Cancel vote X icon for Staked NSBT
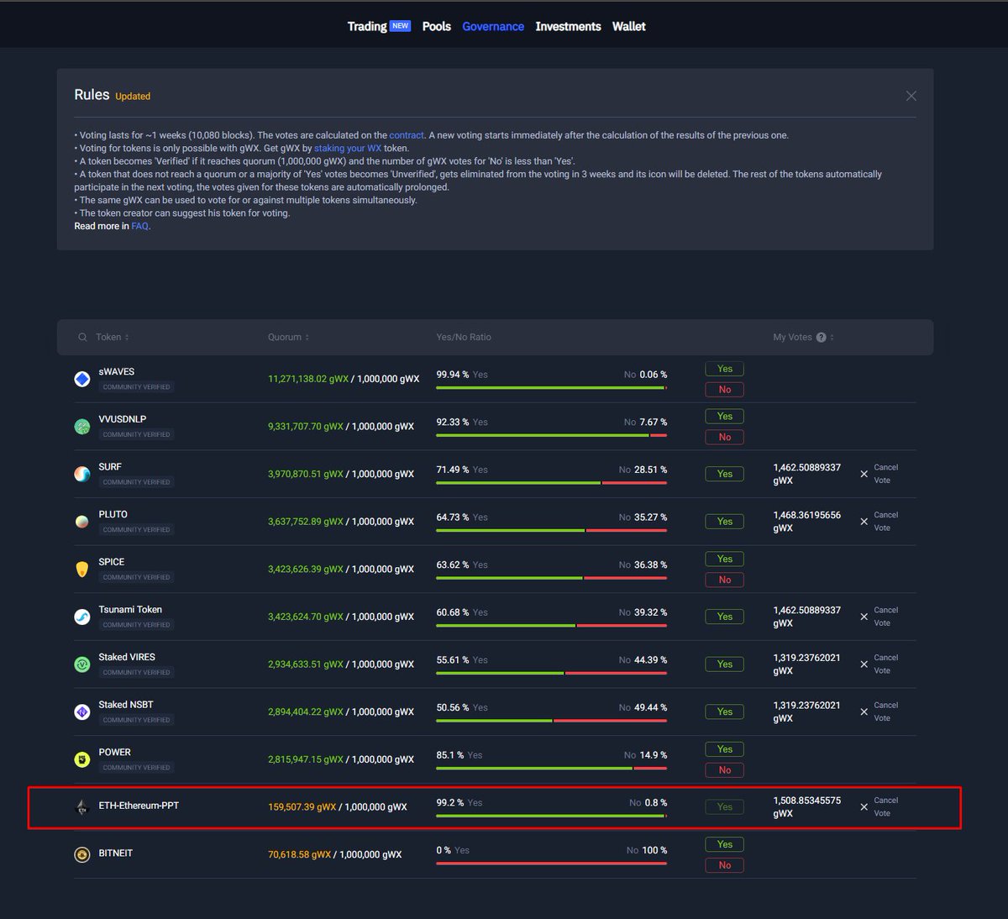This screenshot has height=919, width=1008. pos(864,712)
